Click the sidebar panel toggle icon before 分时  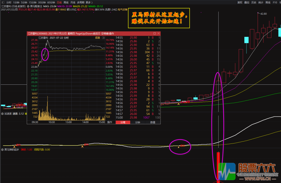3,3
